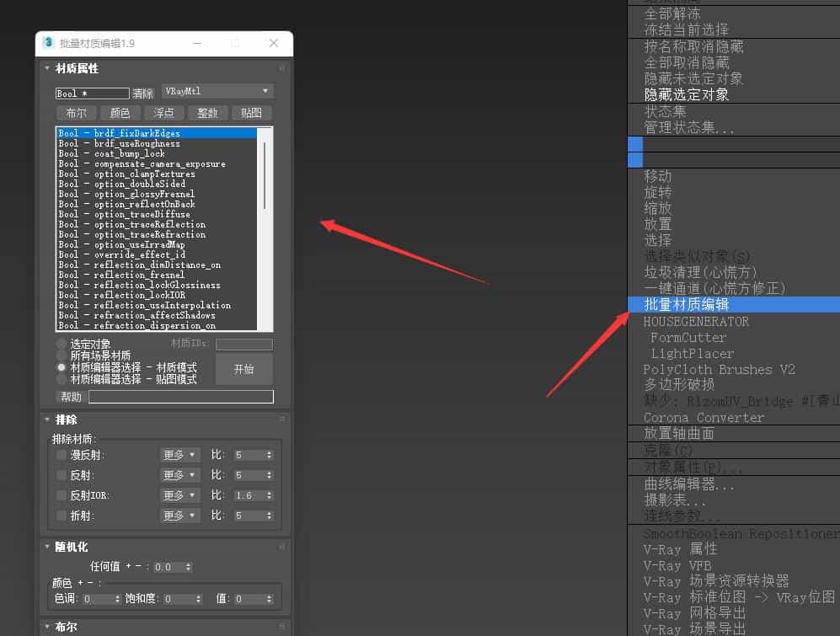The image size is (840, 636).
Task: Enable the 漫反射 exclude checkbox
Action: 62,455
